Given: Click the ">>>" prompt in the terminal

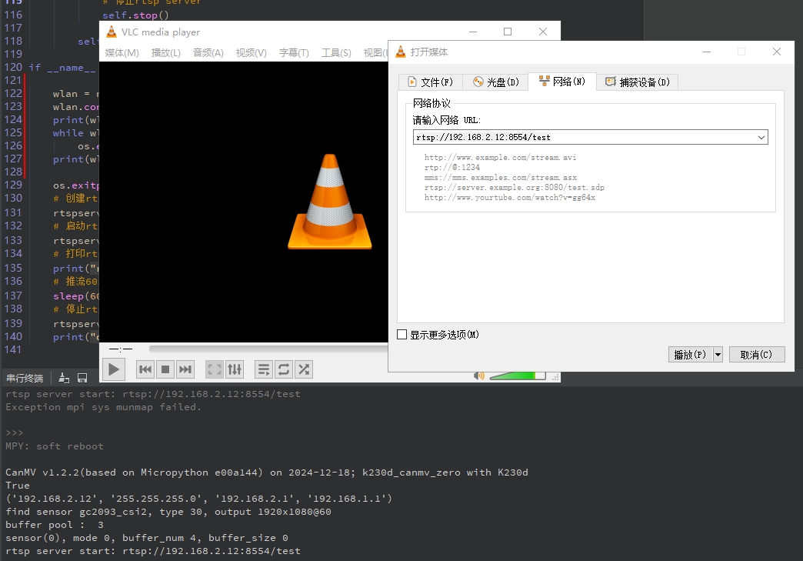Looking at the screenshot, I should coord(15,433).
